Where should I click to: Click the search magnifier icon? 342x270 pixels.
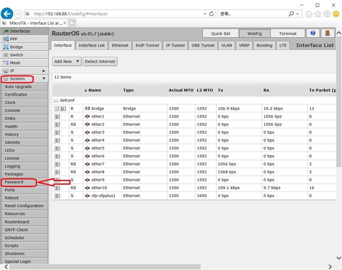click(291, 14)
